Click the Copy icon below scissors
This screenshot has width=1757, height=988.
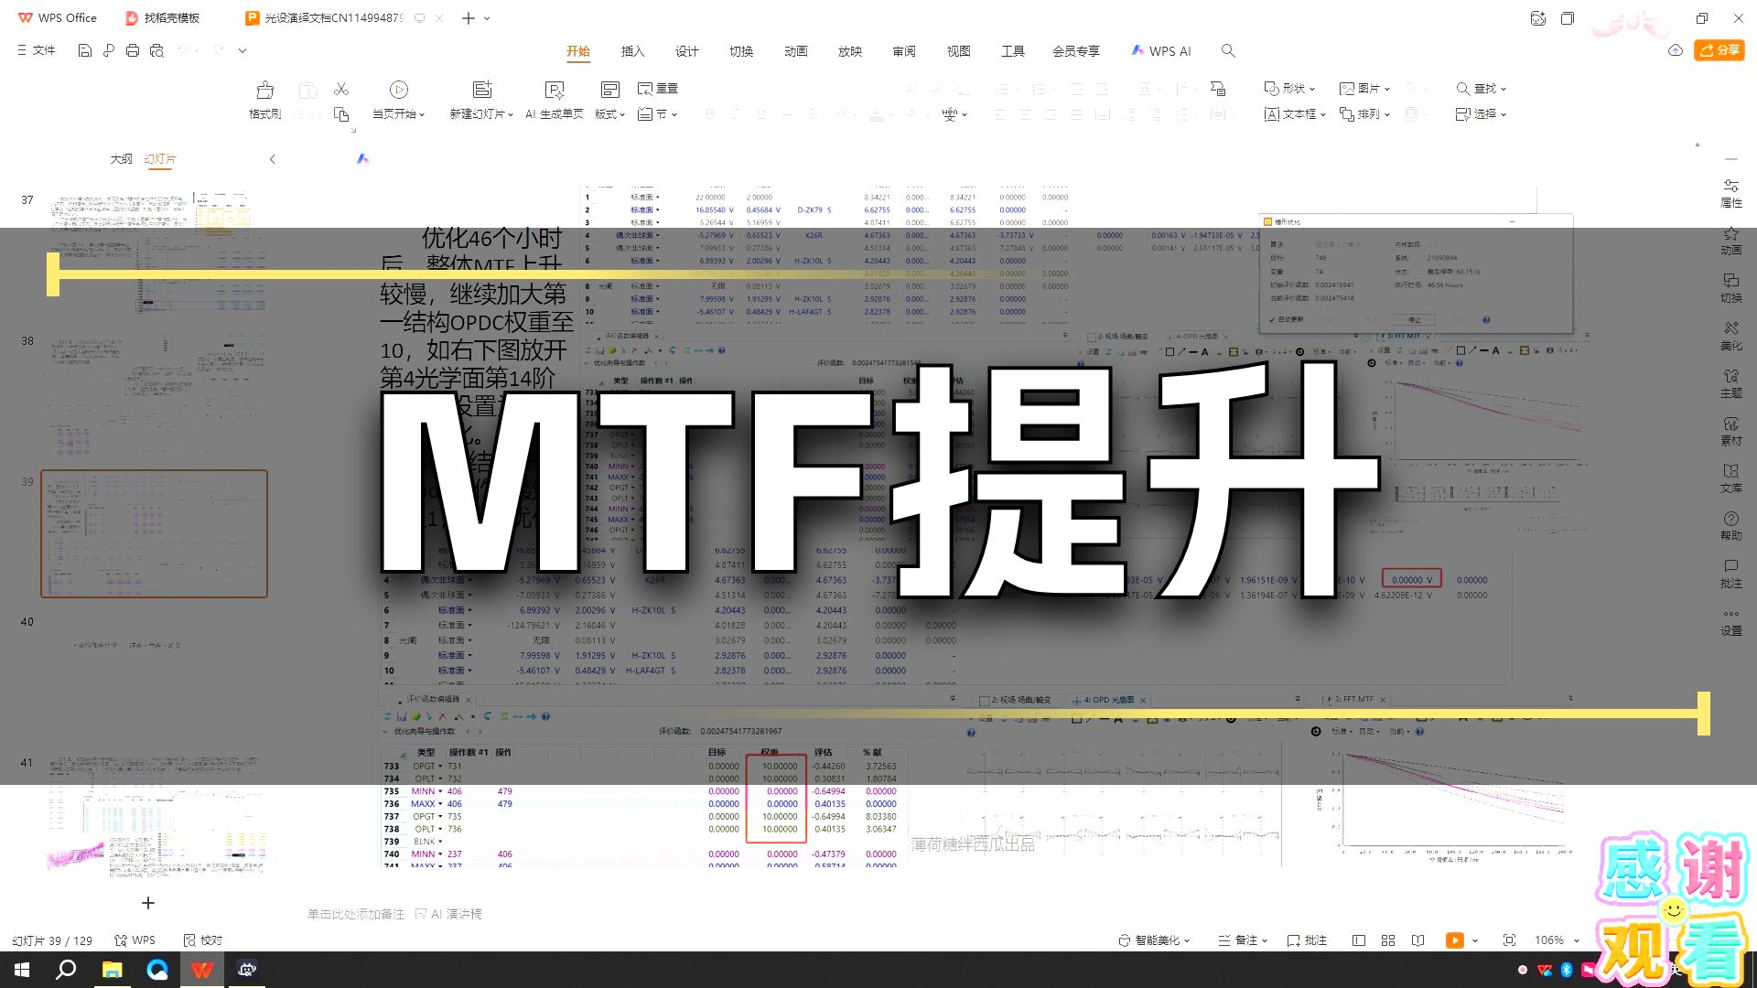click(x=341, y=114)
